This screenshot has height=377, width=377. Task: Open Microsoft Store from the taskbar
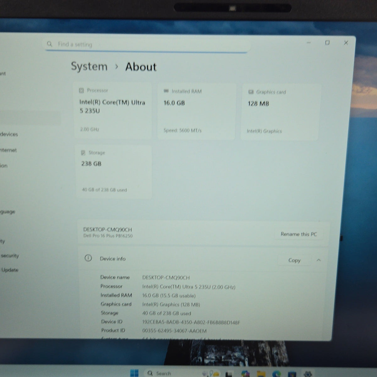[292, 374]
